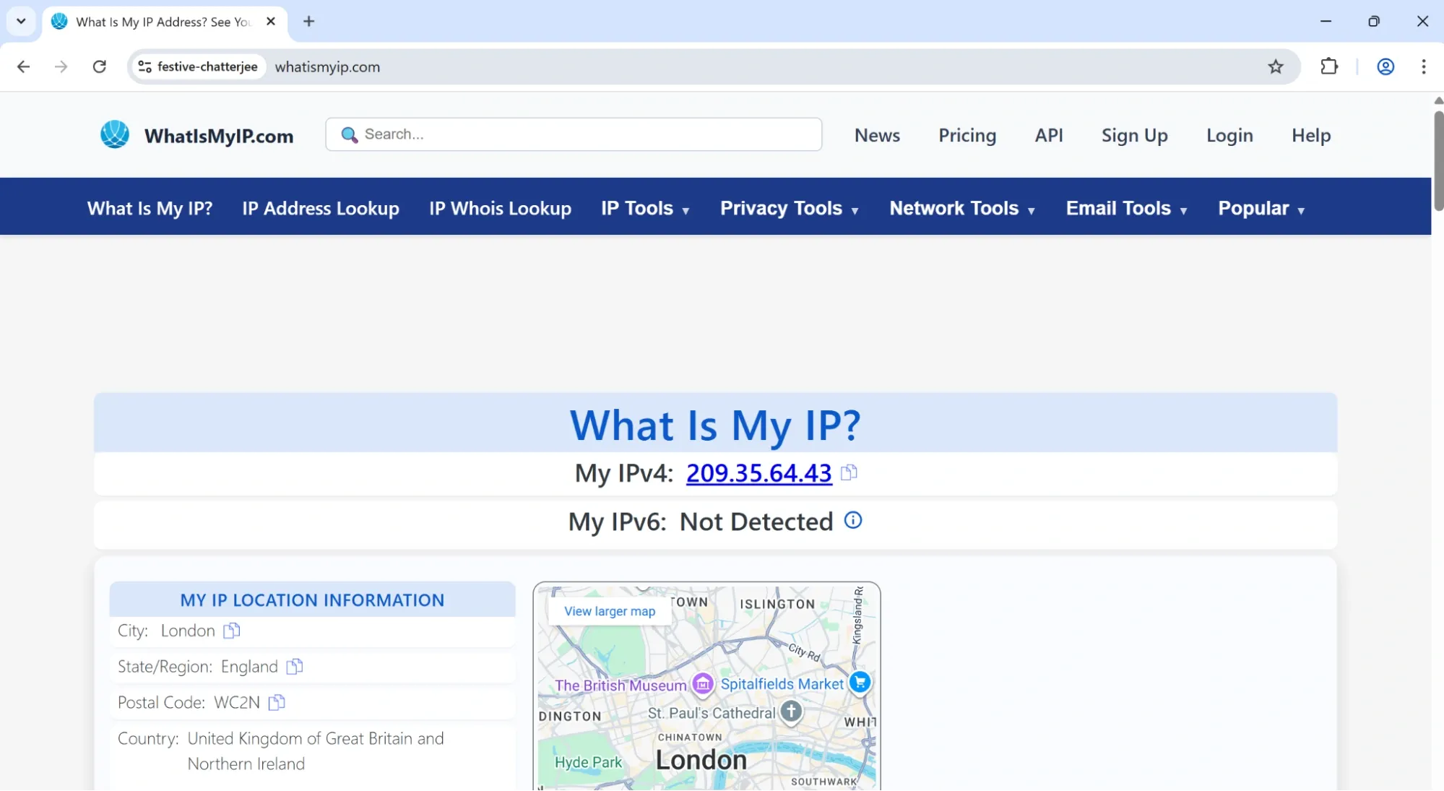This screenshot has width=1444, height=791.
Task: Bookmark the page with the star icon
Action: click(x=1276, y=66)
